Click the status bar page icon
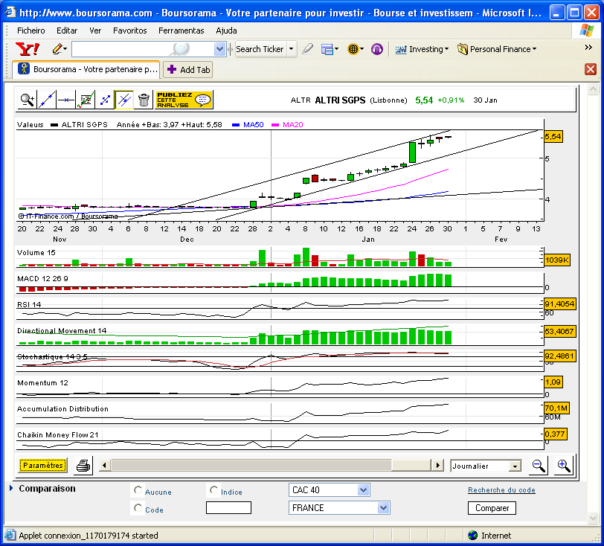The width and height of the screenshot is (604, 546). (x=10, y=535)
